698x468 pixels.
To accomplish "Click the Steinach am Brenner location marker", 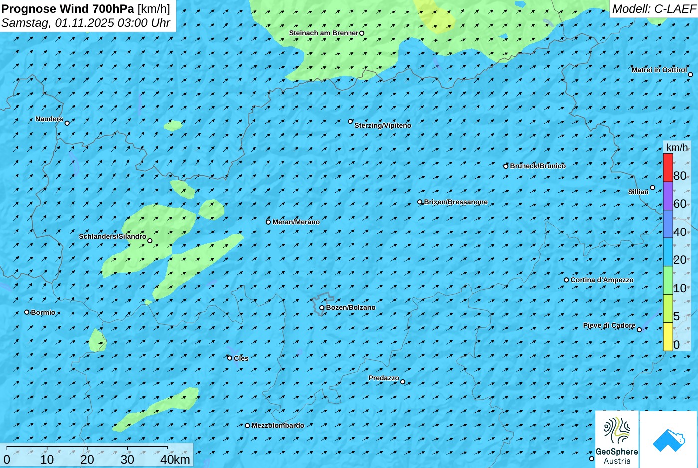I will 362,33.
